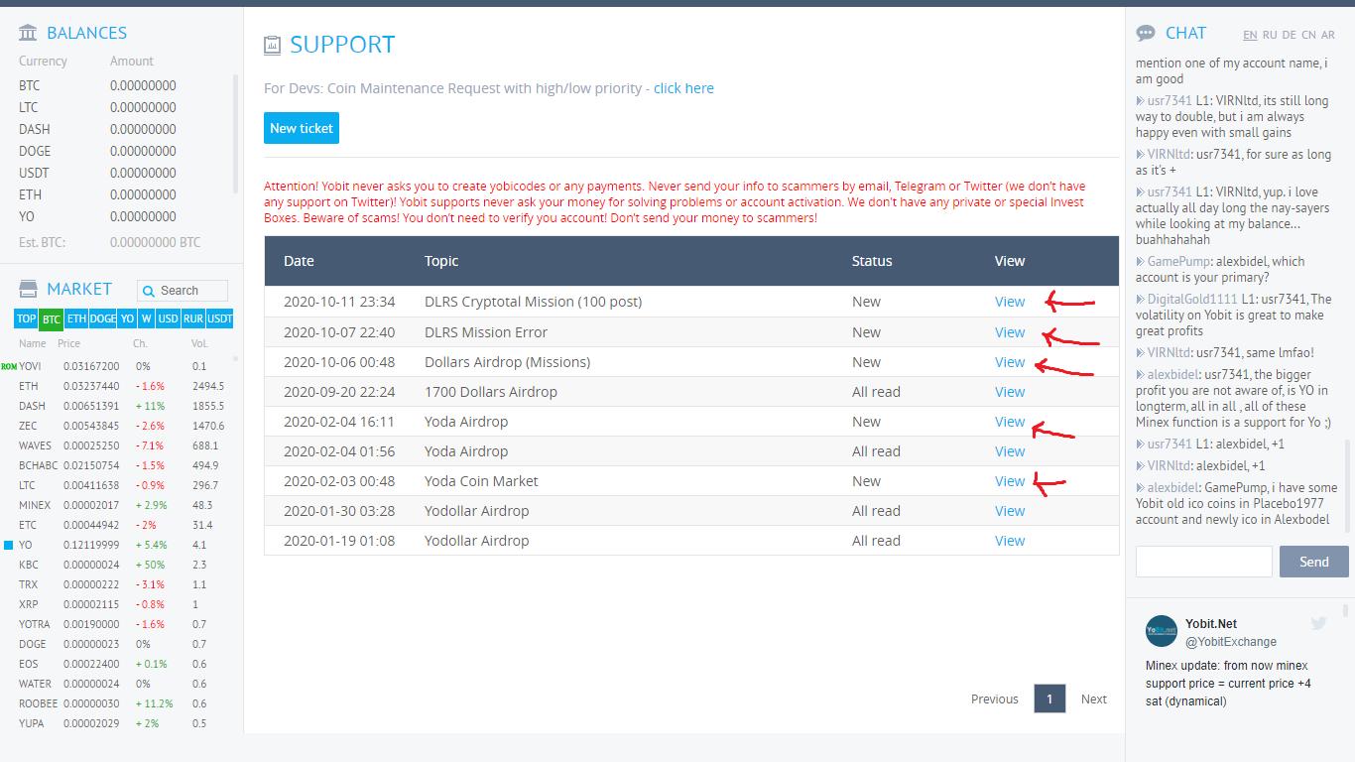Sort the market list by Price

[x=68, y=343]
